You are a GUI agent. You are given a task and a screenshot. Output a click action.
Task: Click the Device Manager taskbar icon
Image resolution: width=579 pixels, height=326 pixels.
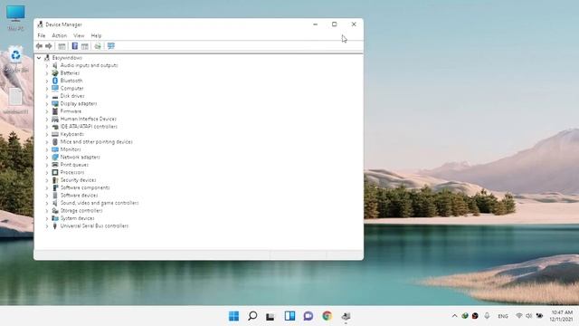tap(346, 316)
